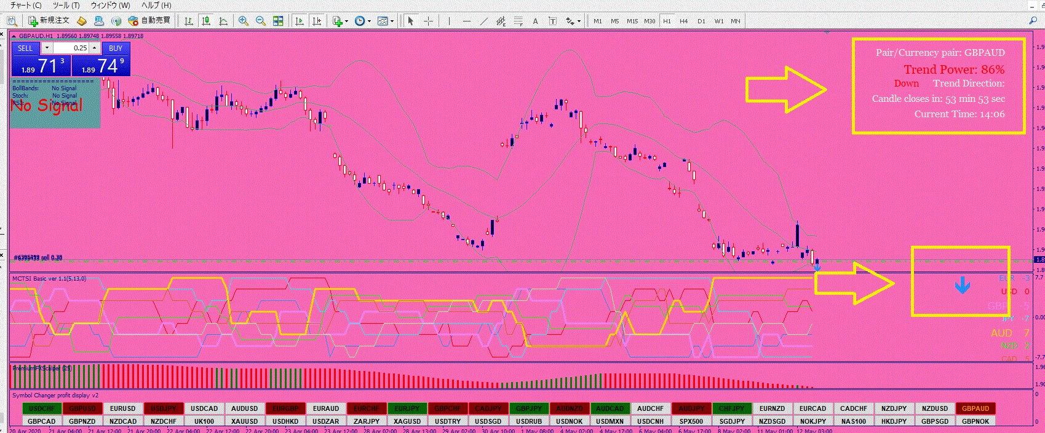
Task: Click the lot size stepper arrows
Action: point(94,48)
